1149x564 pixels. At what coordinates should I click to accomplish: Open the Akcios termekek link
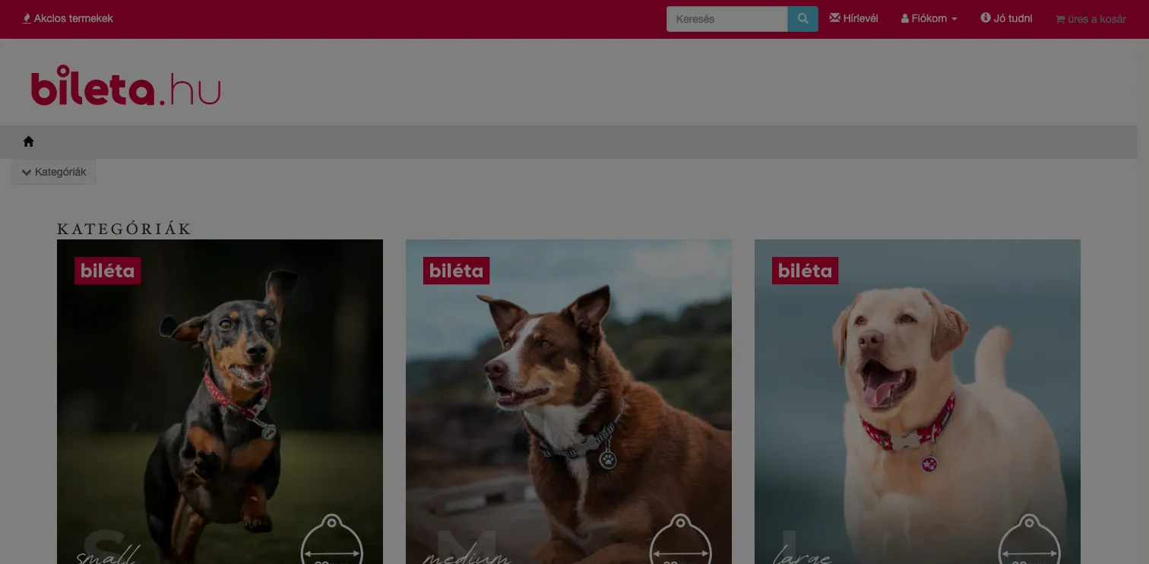pos(74,18)
